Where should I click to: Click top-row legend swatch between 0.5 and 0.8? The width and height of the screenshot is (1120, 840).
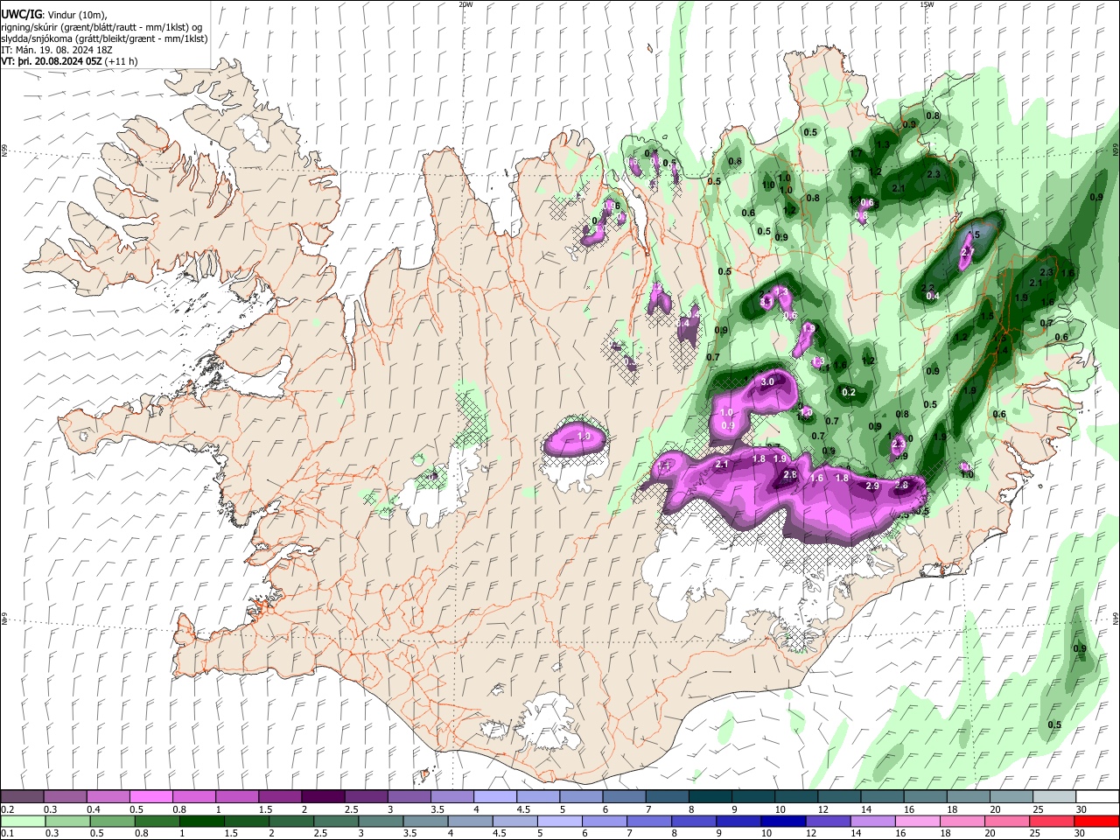point(150,797)
